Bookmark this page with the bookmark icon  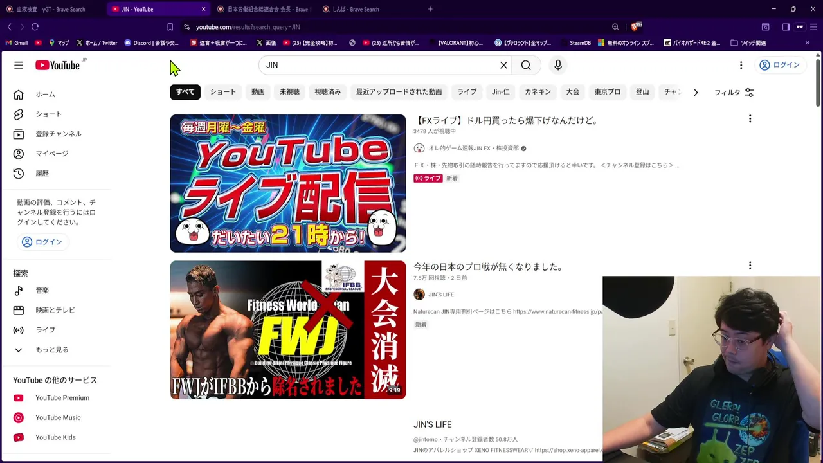pyautogui.click(x=170, y=27)
